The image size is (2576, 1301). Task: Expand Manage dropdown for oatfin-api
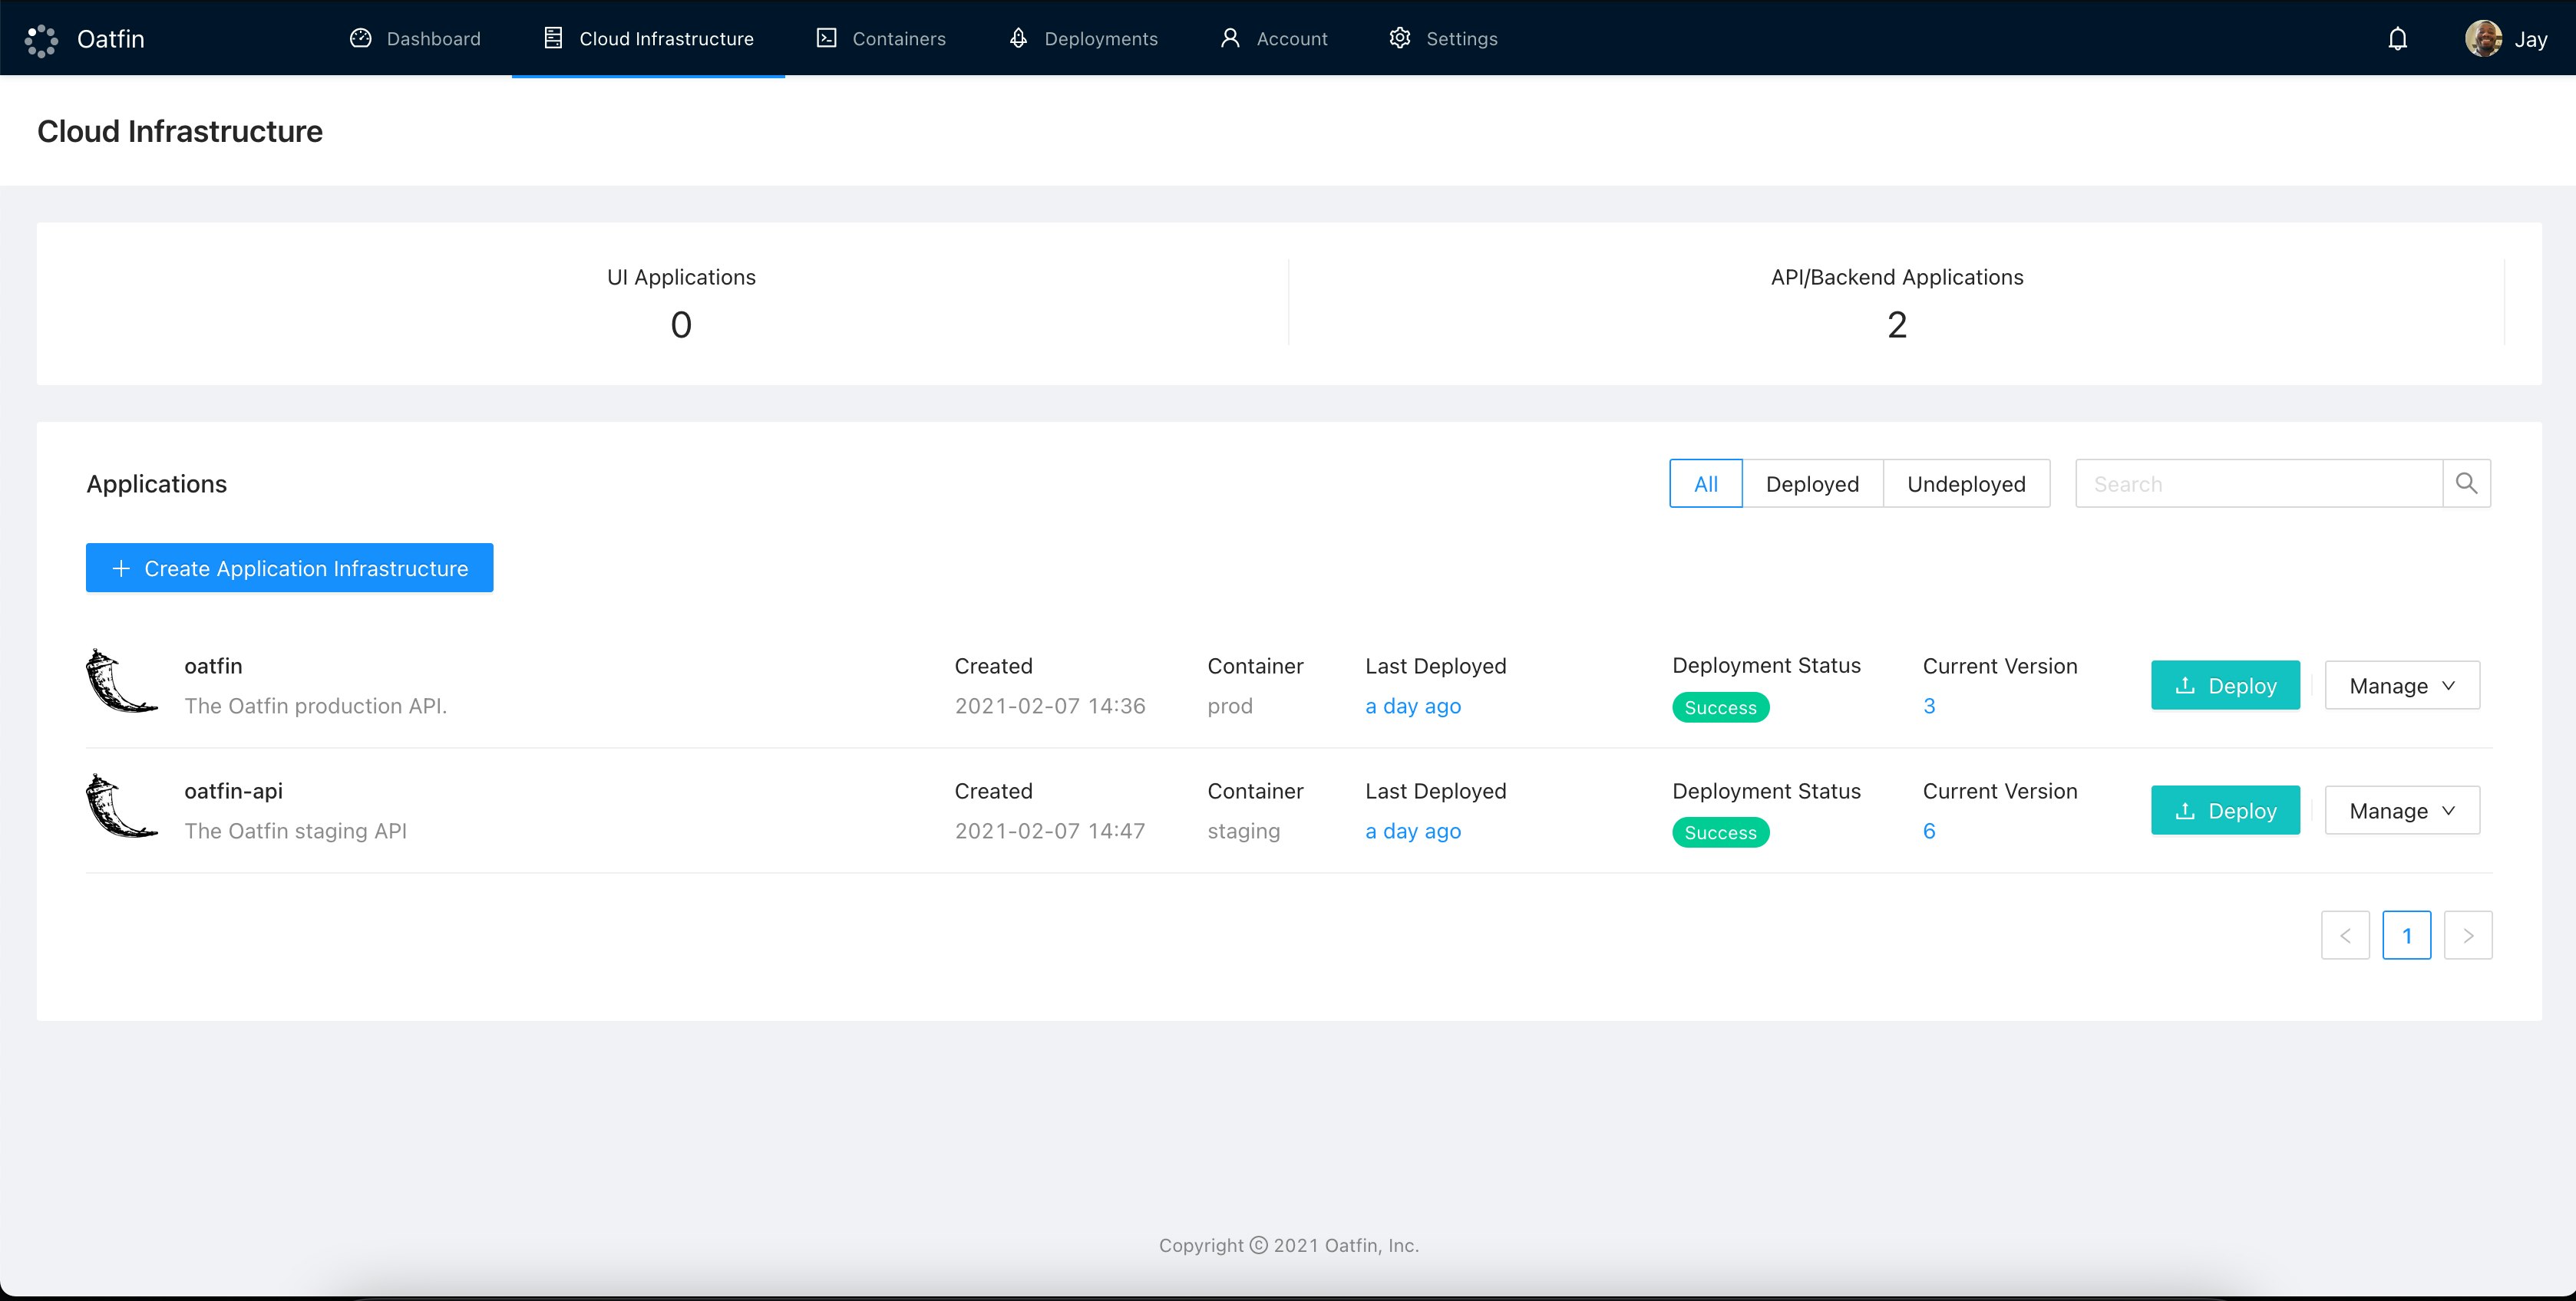pyautogui.click(x=2401, y=810)
